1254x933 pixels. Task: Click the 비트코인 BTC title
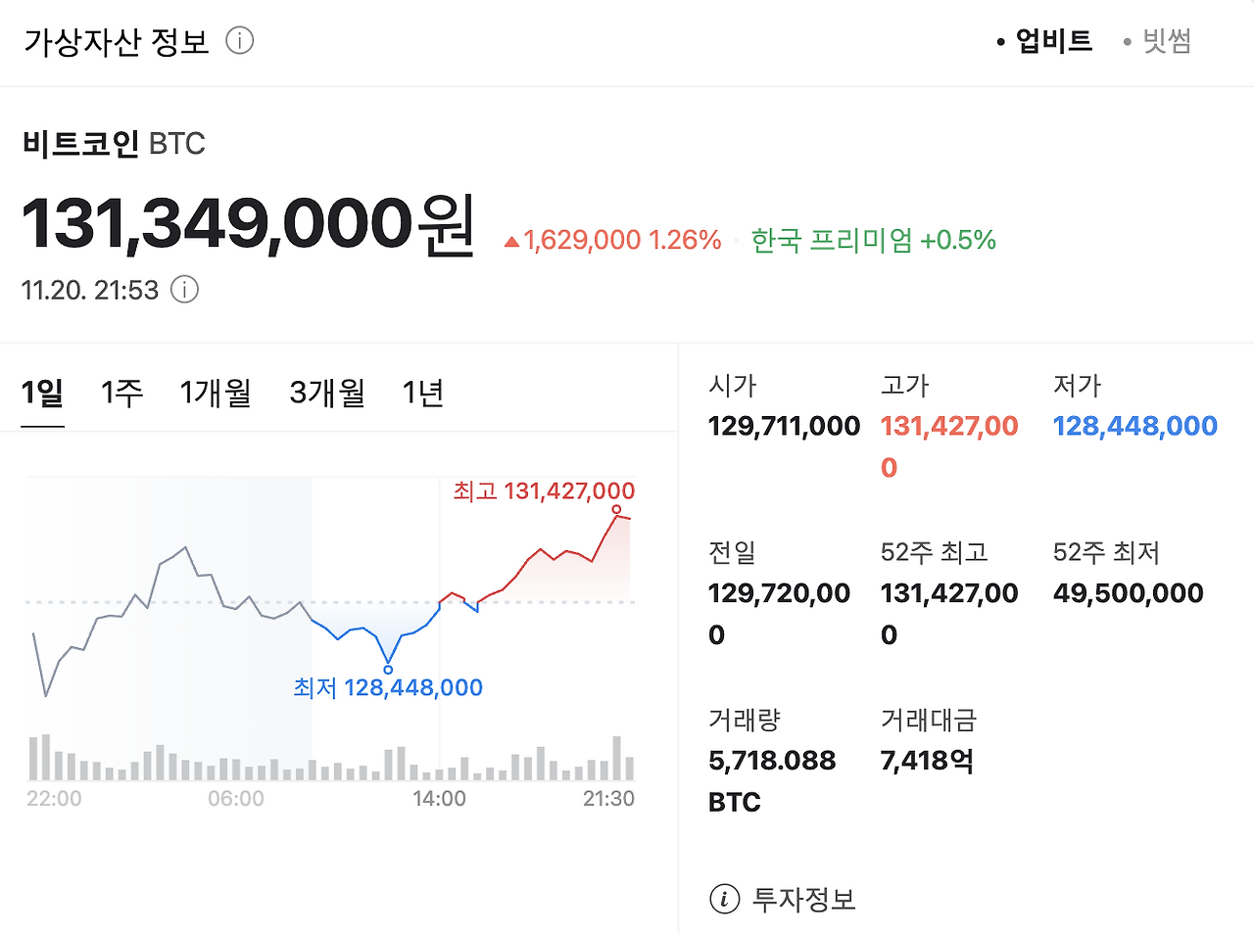click(x=114, y=143)
